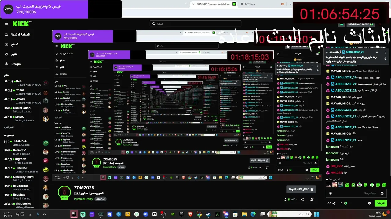Open the recommended channel KarrarTV
The height and width of the screenshot is (219, 391).
tap(26, 152)
